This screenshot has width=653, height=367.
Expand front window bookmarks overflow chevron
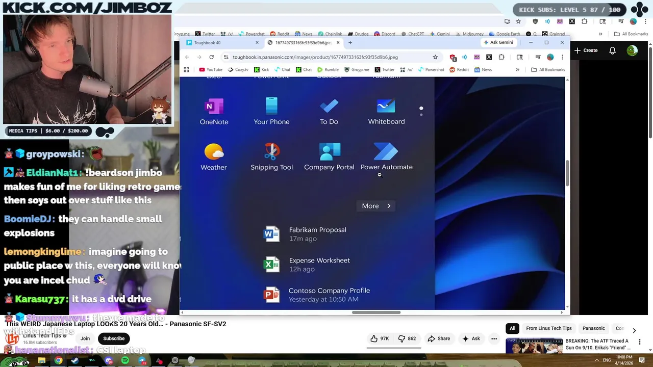pyautogui.click(x=517, y=70)
